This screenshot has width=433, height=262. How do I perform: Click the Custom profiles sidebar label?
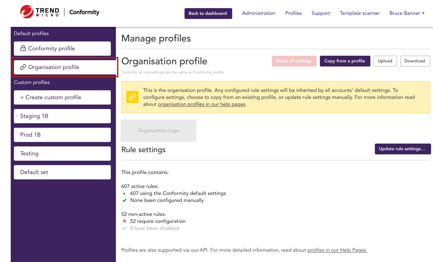coord(32,82)
